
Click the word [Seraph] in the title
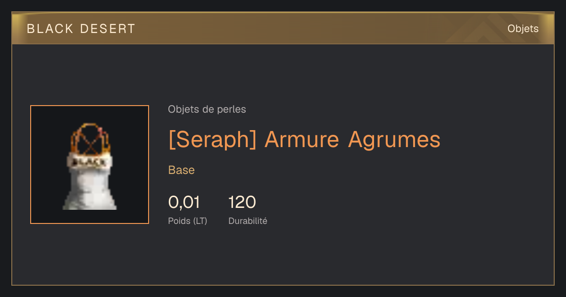(x=212, y=140)
